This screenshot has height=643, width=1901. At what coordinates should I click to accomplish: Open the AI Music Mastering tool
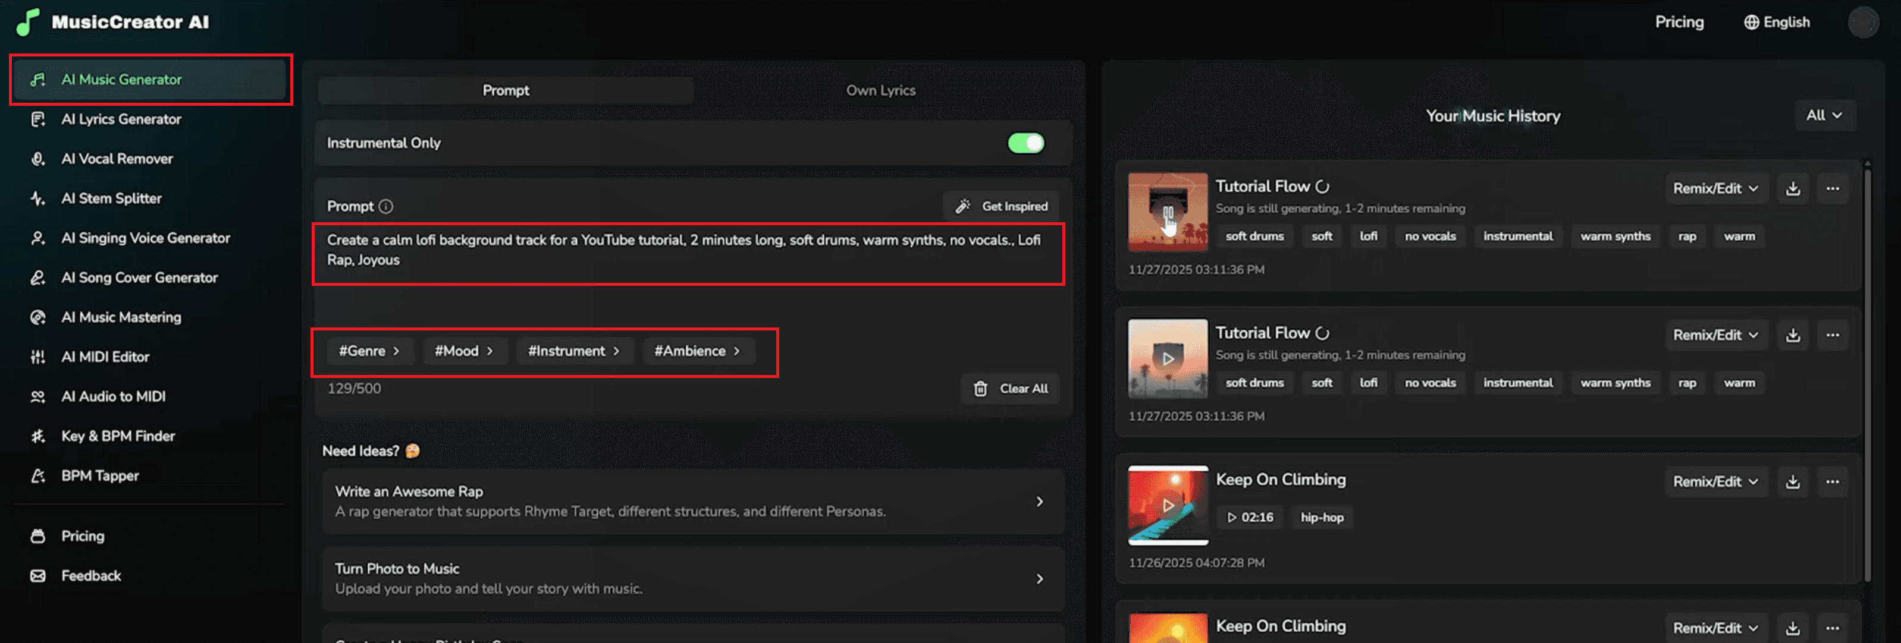click(121, 317)
